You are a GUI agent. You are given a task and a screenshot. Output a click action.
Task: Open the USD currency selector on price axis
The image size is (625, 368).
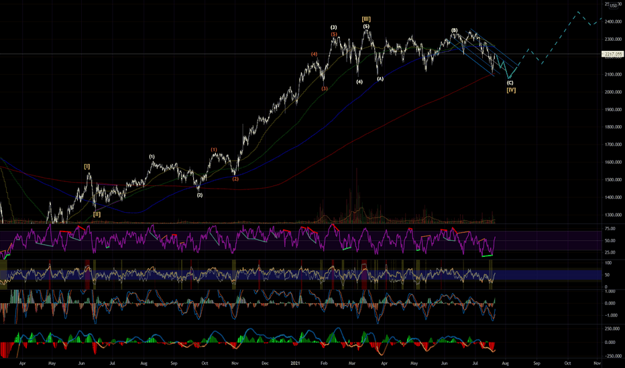coord(614,5)
